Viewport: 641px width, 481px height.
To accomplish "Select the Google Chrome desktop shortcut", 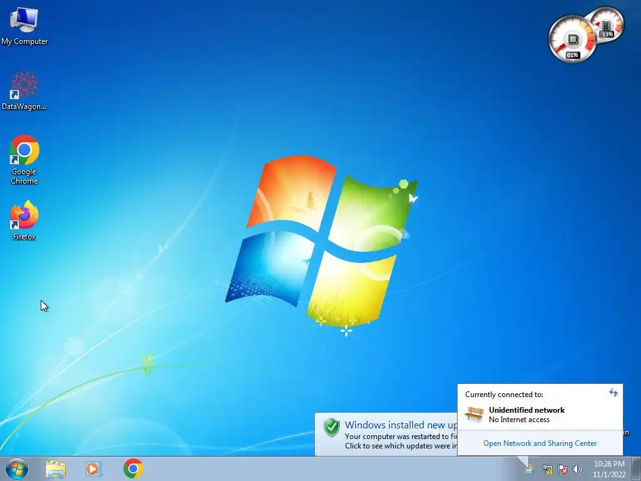I will pyautogui.click(x=24, y=160).
